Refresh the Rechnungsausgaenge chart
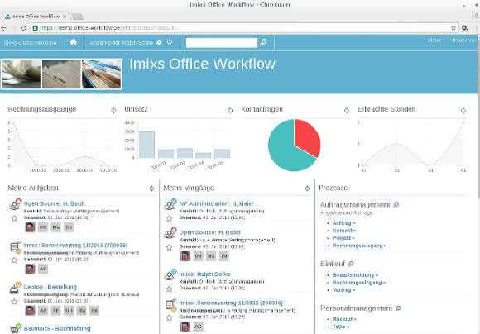Screen dimensions: 480x334 (113, 111)
